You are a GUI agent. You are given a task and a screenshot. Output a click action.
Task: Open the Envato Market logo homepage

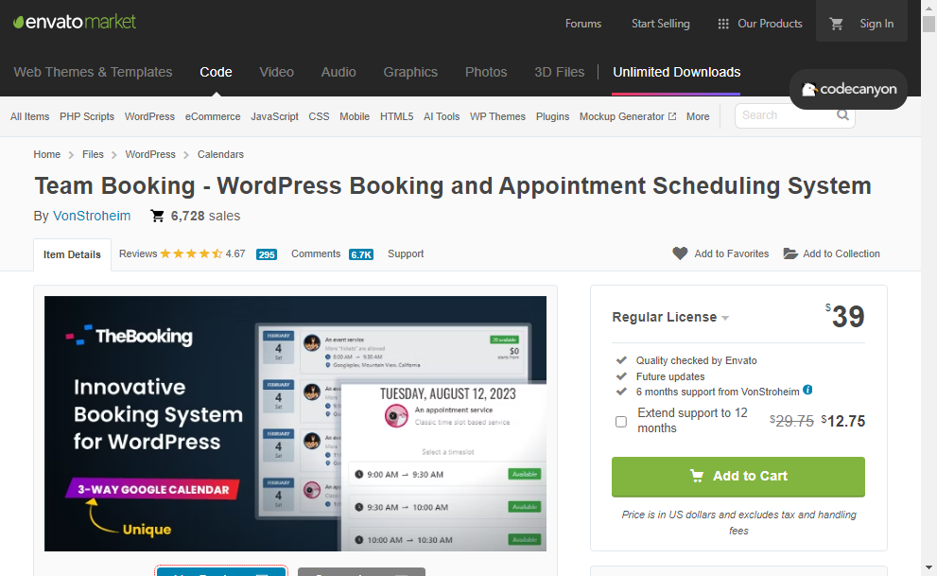75,22
